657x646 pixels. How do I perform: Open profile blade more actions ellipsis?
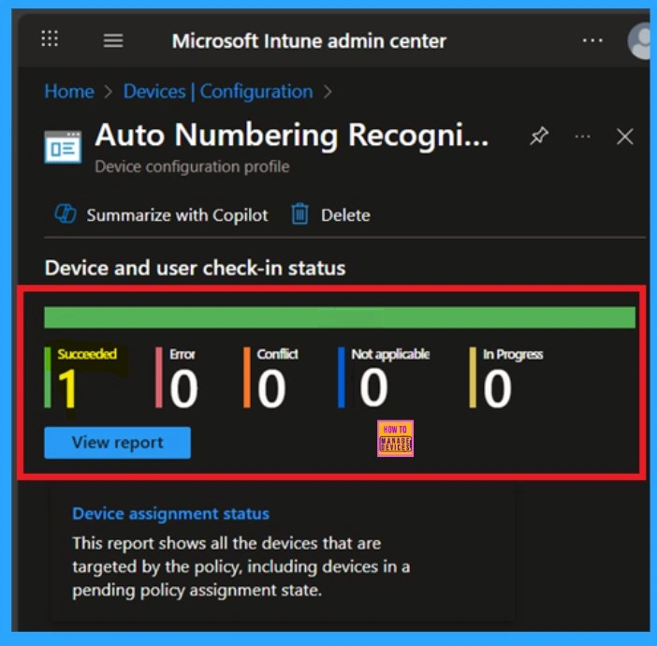(582, 137)
